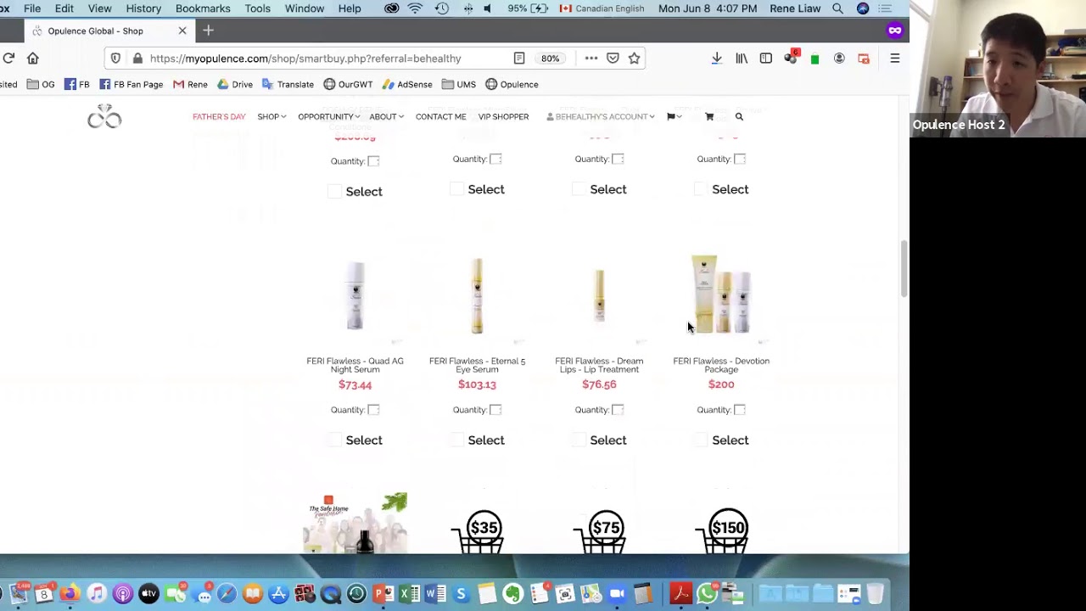
Task: Open Apple TV from the dock
Action: pos(148,594)
